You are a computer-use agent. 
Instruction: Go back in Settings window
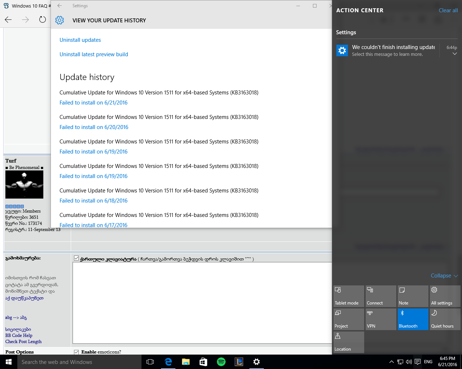(60, 6)
